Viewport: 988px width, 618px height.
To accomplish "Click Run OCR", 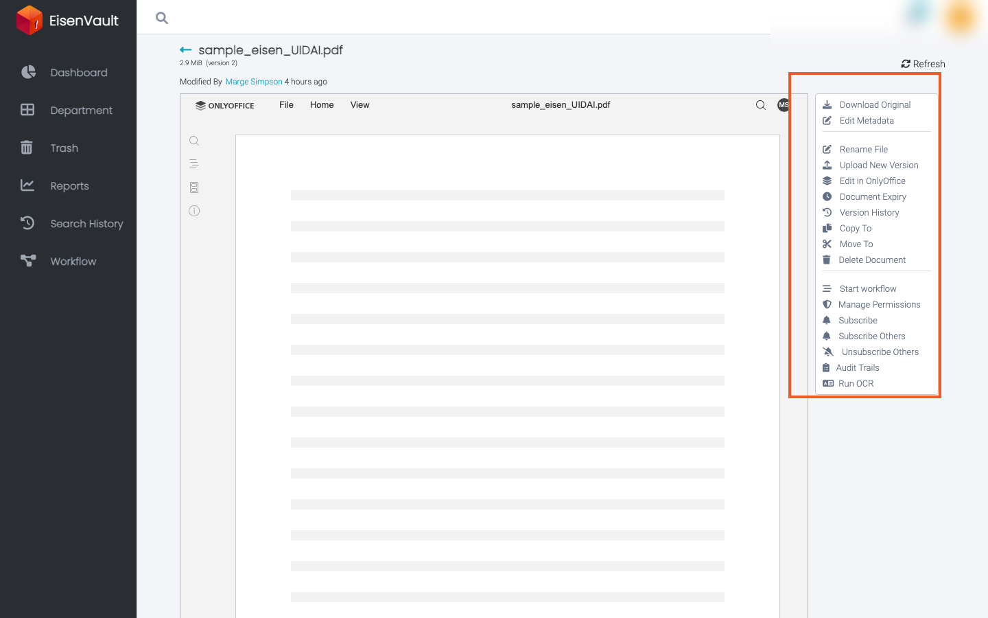I will point(848,384).
